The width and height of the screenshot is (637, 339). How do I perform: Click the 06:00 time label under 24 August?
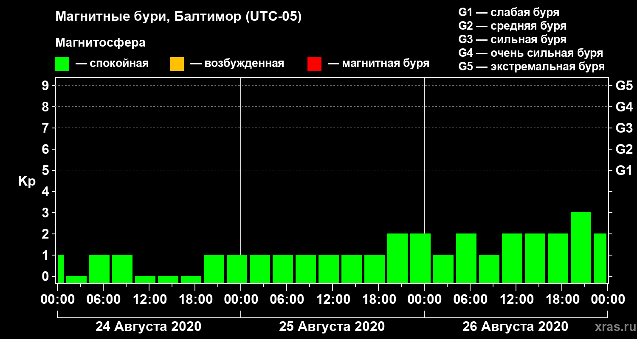(103, 300)
